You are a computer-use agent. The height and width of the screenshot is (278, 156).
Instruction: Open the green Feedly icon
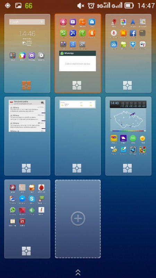(32, 210)
